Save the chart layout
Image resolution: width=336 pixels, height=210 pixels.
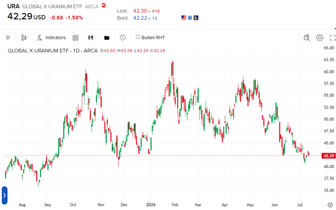(91, 38)
